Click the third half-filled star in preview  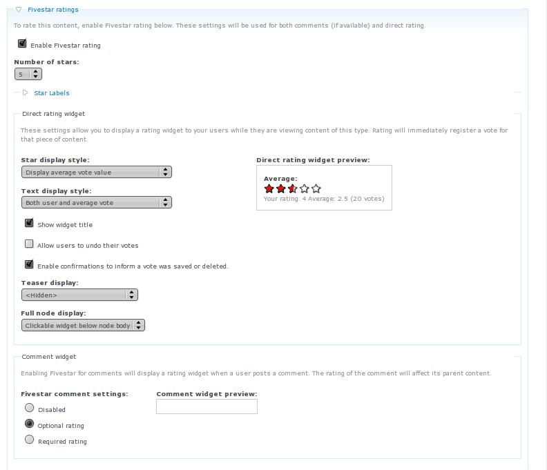pos(293,188)
